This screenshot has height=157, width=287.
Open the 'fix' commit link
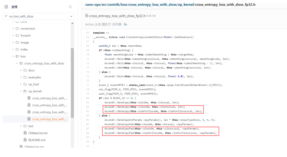125,24
